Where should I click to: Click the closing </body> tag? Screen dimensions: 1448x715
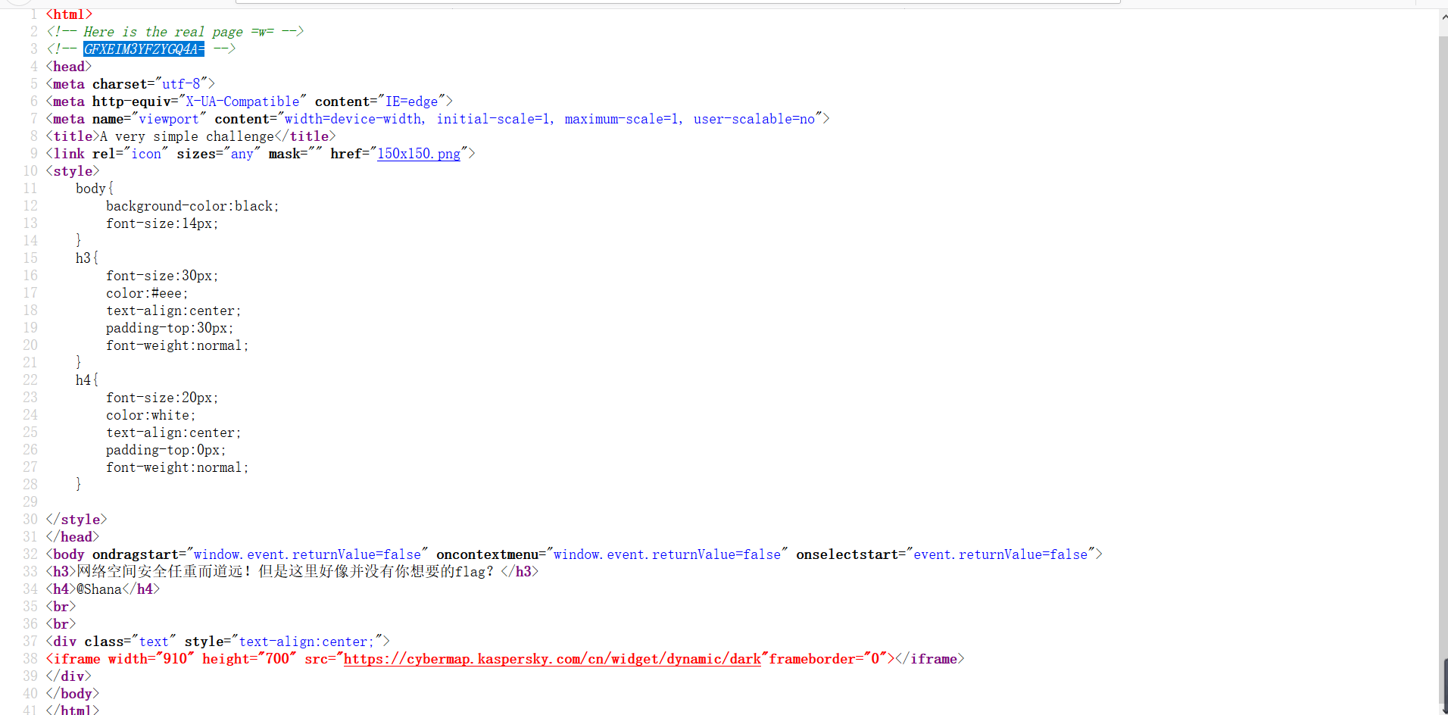tap(73, 694)
